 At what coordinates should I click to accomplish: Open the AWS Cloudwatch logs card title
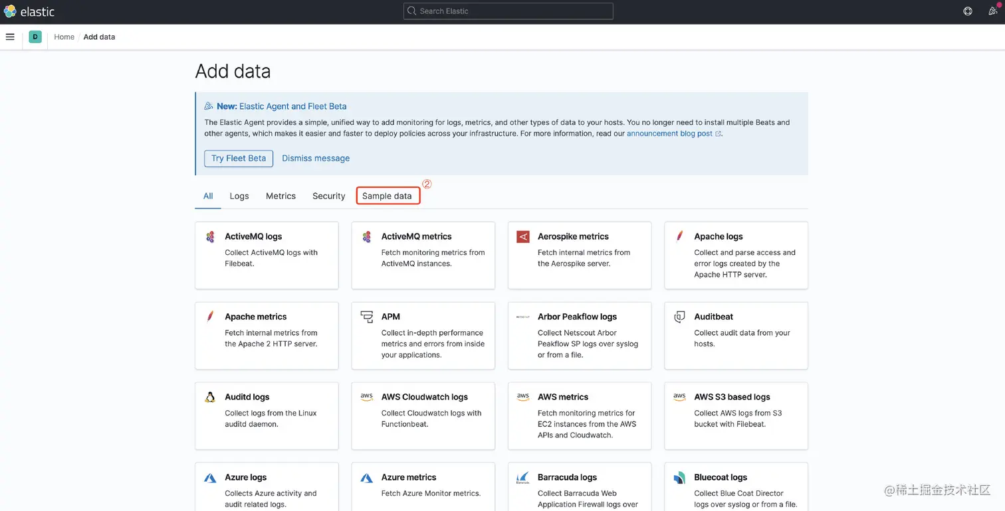425,397
